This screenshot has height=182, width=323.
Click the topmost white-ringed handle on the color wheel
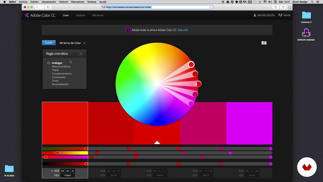(191, 64)
